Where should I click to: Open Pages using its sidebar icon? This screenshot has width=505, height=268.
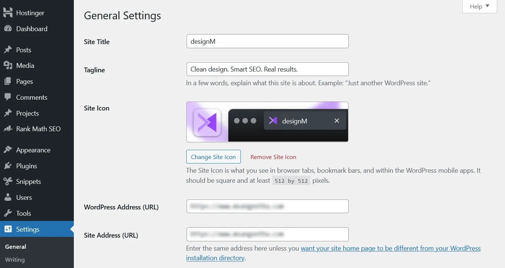(8, 81)
